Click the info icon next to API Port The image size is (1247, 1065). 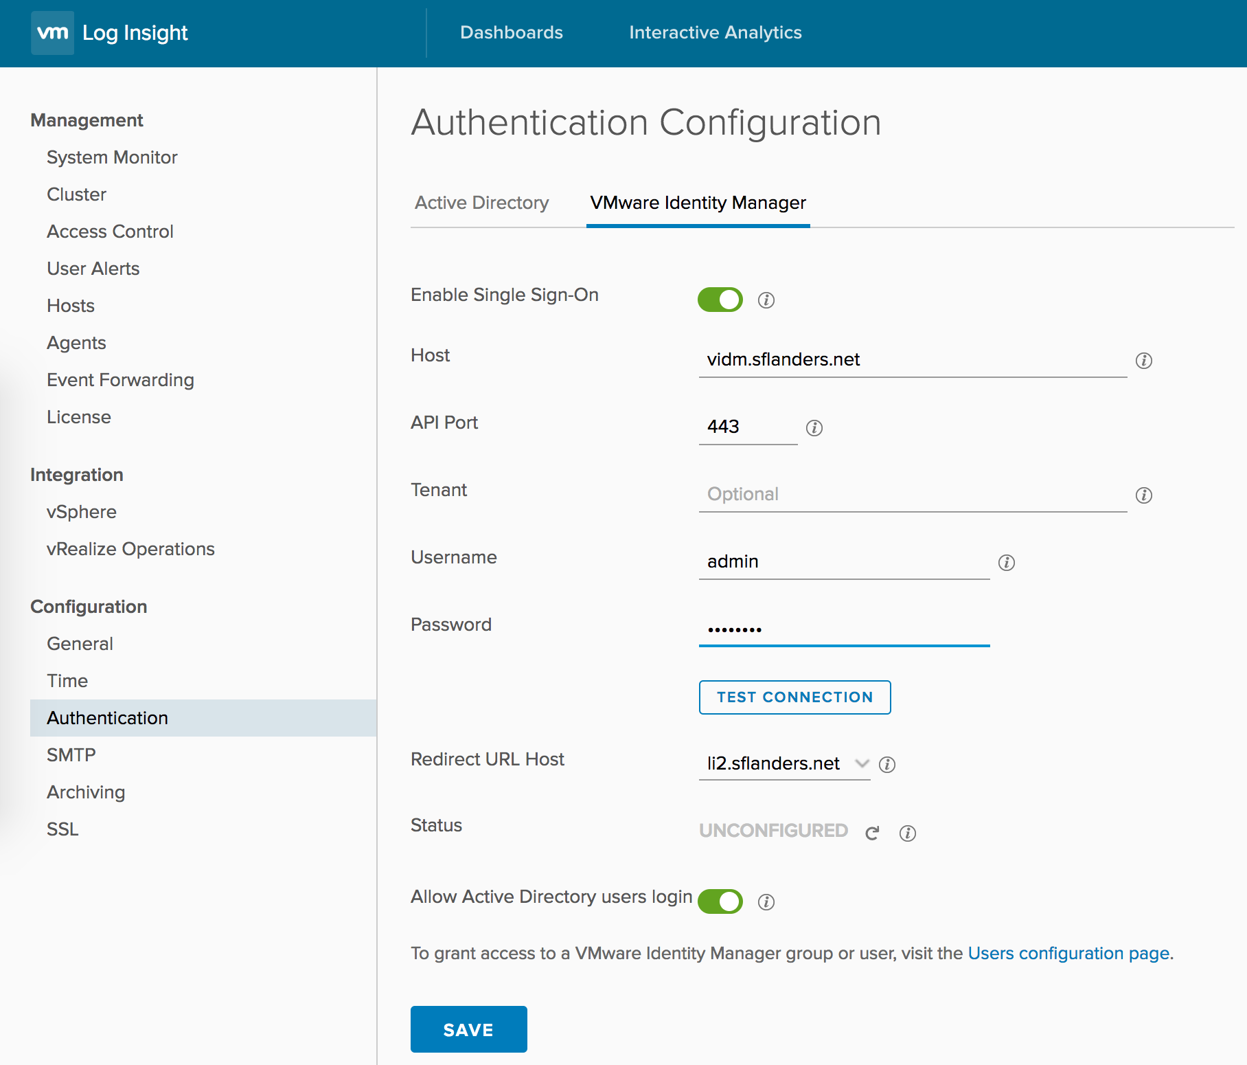814,428
